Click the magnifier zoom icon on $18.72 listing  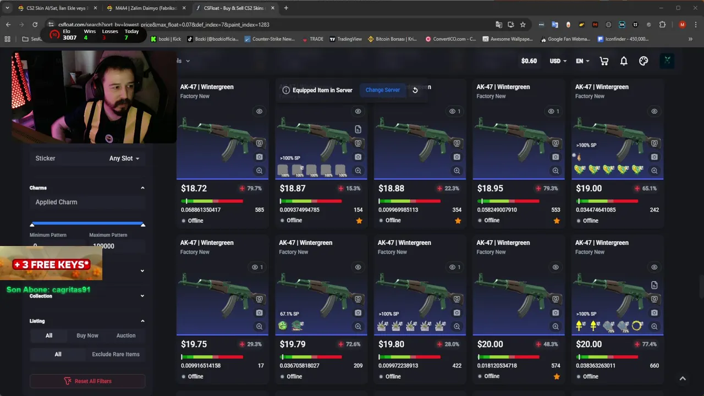pos(259,170)
